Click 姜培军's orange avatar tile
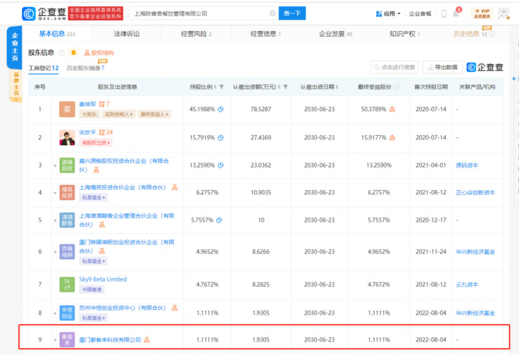519x355 pixels. coord(67,109)
